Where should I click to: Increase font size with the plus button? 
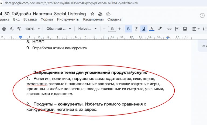[120, 29]
